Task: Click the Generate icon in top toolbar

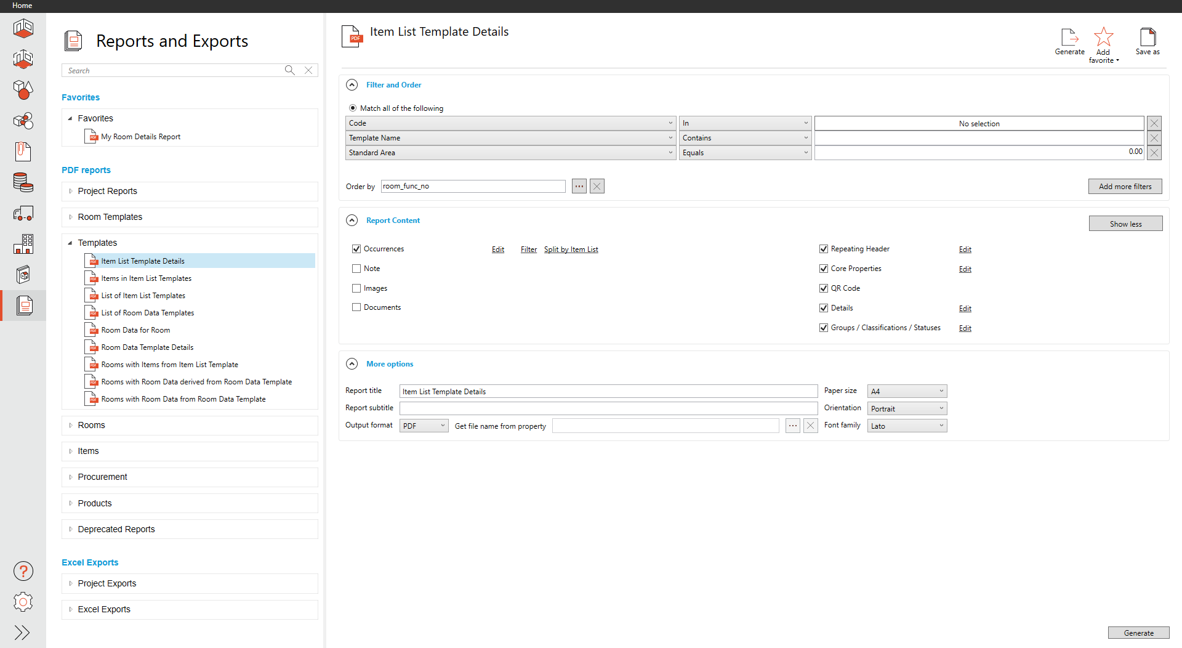Action: [x=1069, y=38]
